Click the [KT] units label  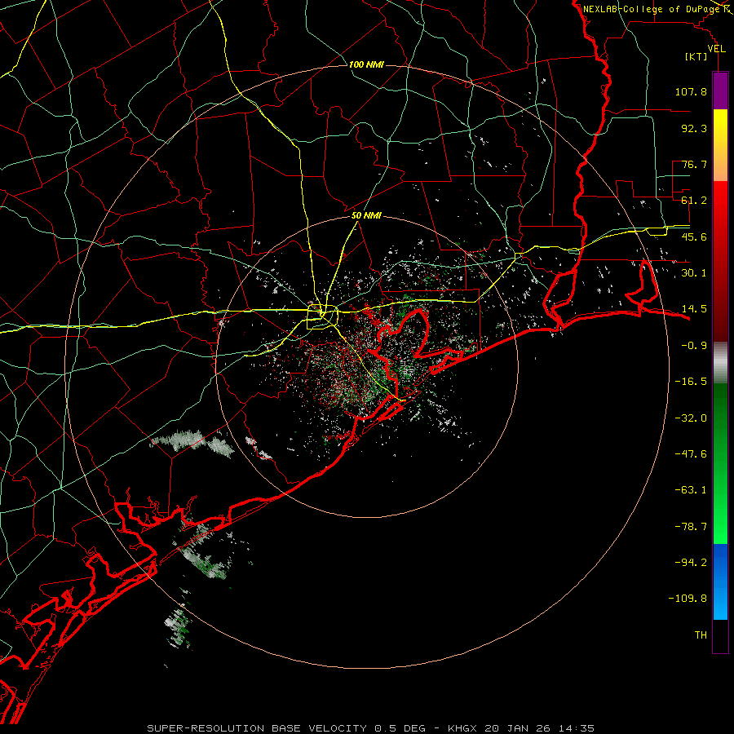(696, 56)
